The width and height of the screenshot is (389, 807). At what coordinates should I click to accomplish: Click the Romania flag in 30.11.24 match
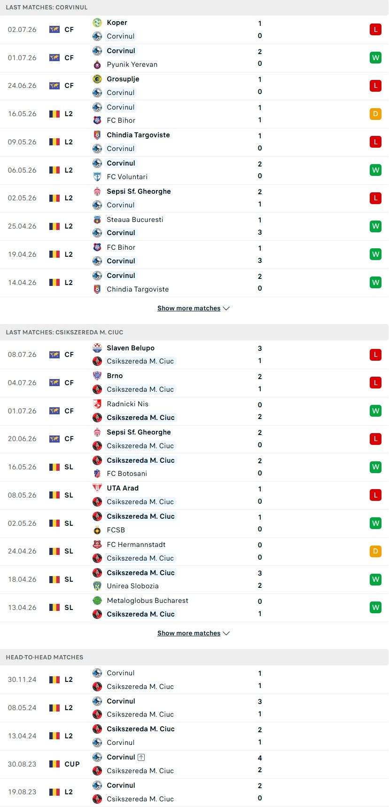click(x=54, y=680)
